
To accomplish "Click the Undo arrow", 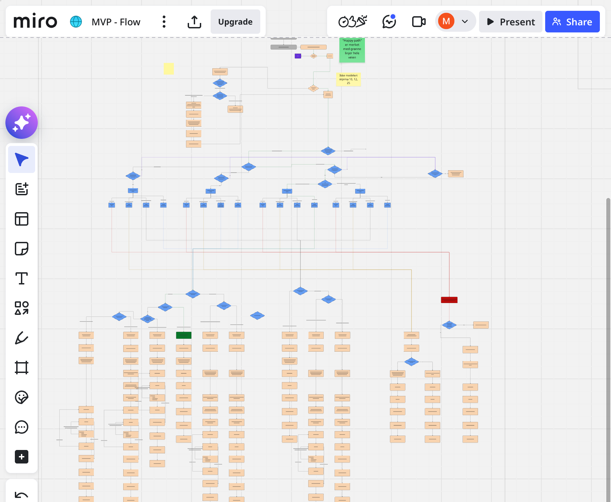I will 22,495.
